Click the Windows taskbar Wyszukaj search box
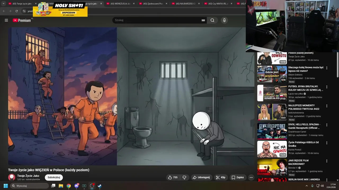The width and height of the screenshot is (339, 190). [30, 186]
